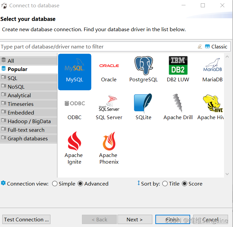Click scroll up arrow in driver list
This screenshot has width=233, height=227.
227,57
